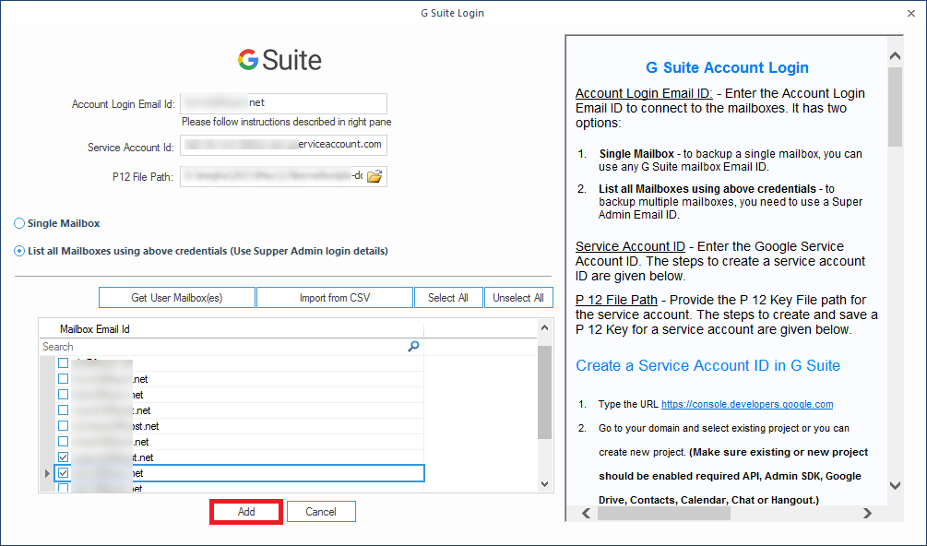
Task: Click the instructions pane vertical scroll up arrow
Action: tap(895, 56)
